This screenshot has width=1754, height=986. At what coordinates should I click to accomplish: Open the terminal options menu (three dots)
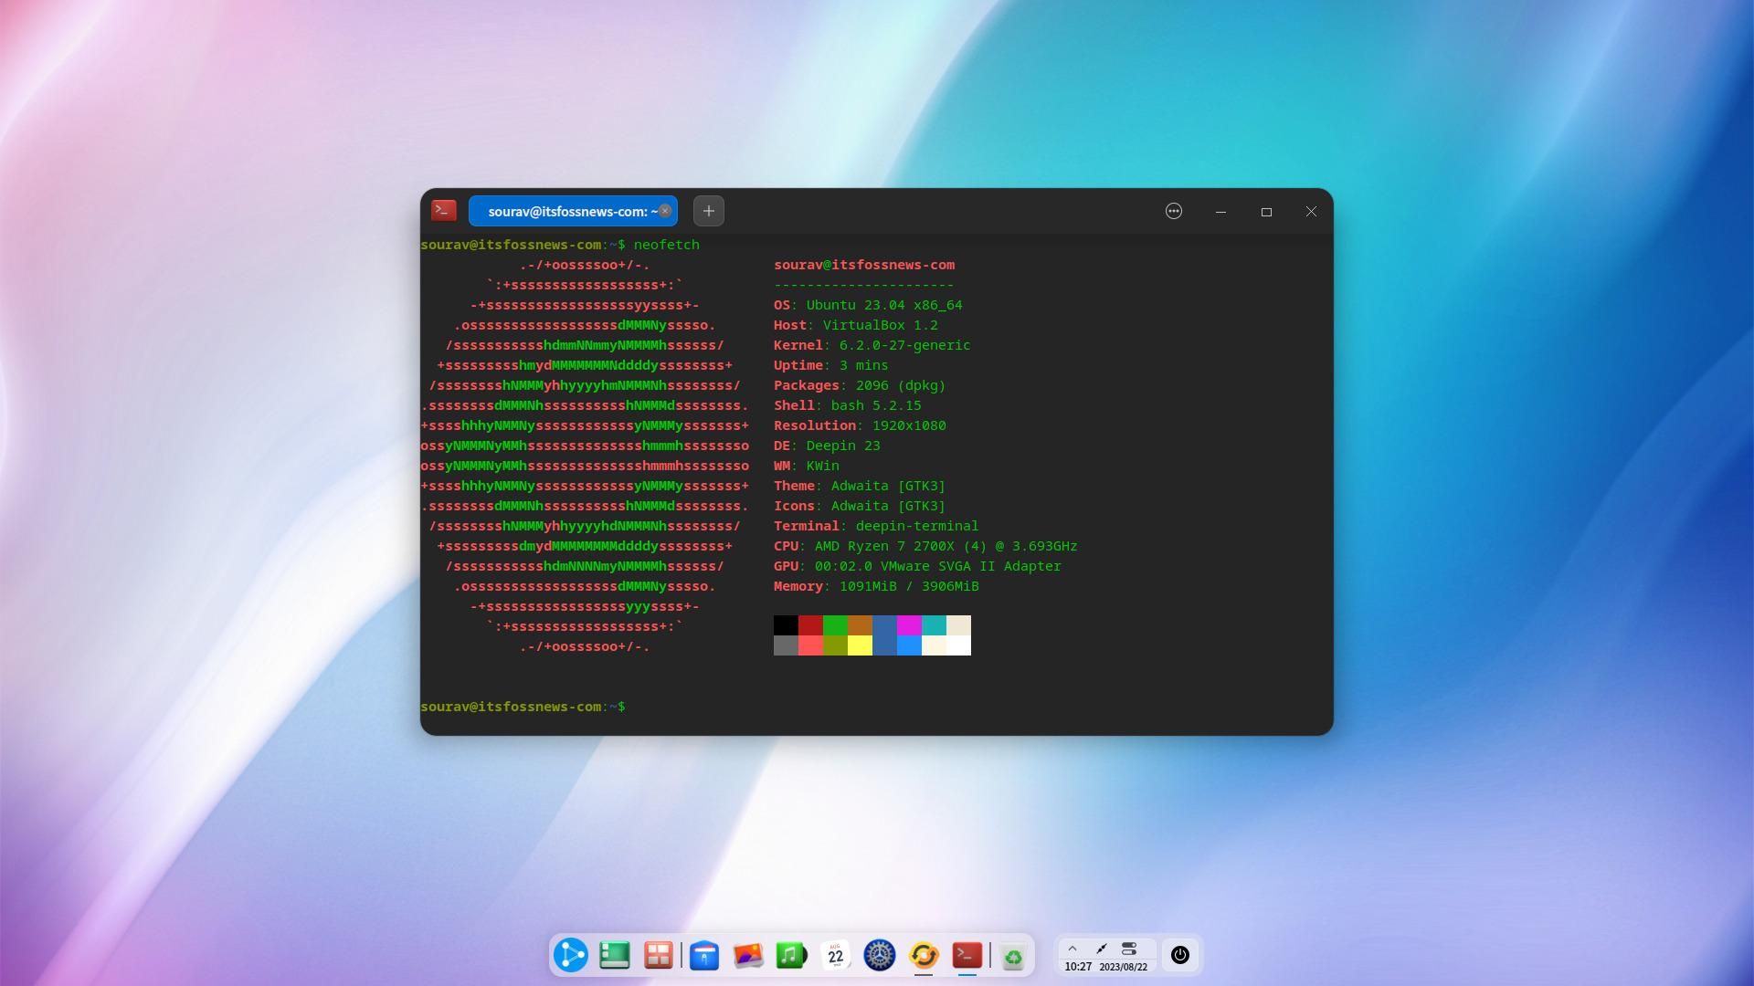[1174, 211]
